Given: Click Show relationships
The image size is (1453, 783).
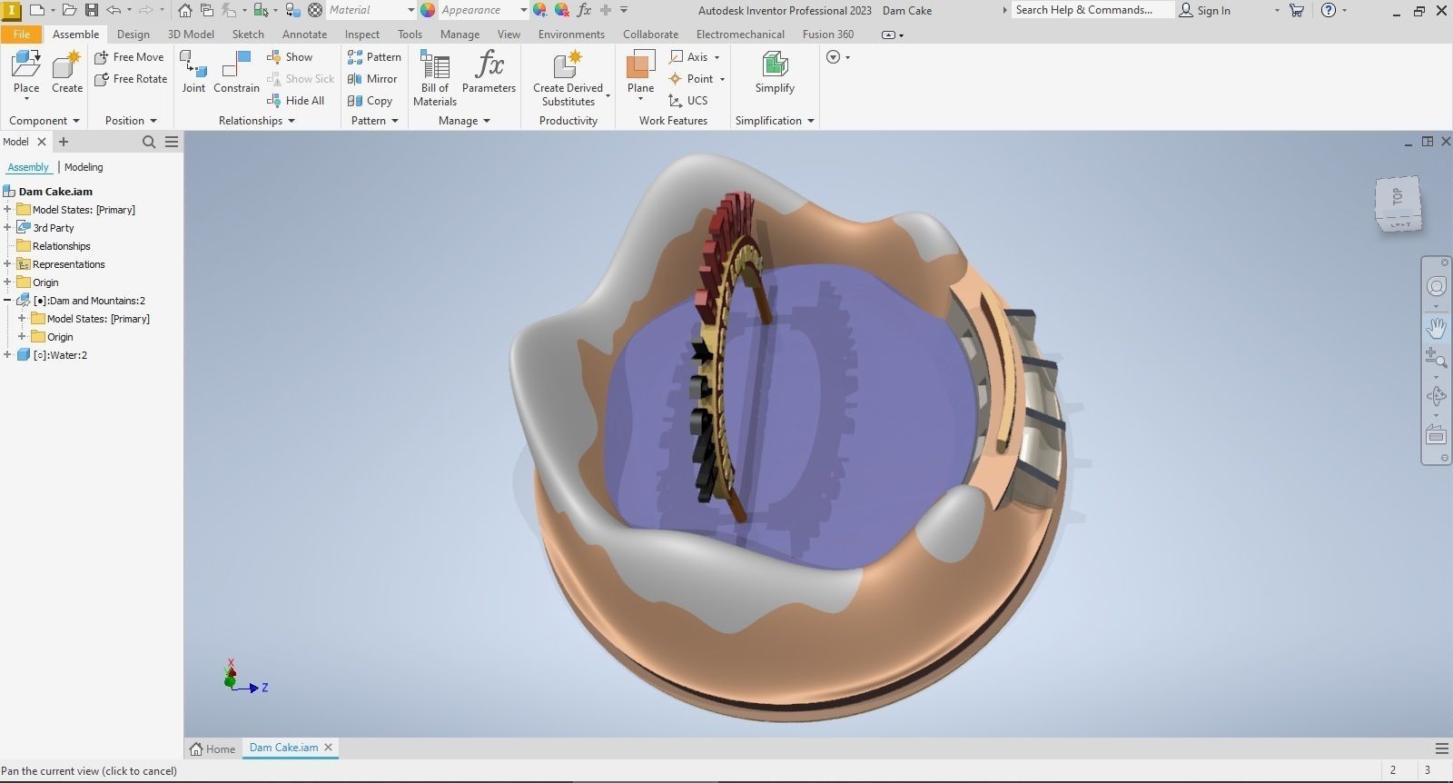Looking at the screenshot, I should (x=290, y=56).
